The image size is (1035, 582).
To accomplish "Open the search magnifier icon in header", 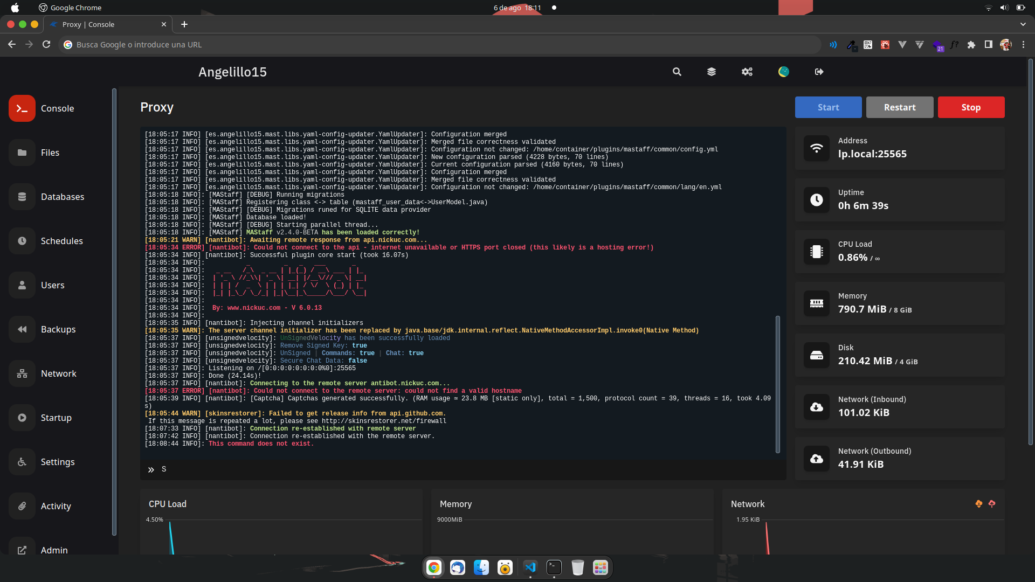I will coord(677,72).
